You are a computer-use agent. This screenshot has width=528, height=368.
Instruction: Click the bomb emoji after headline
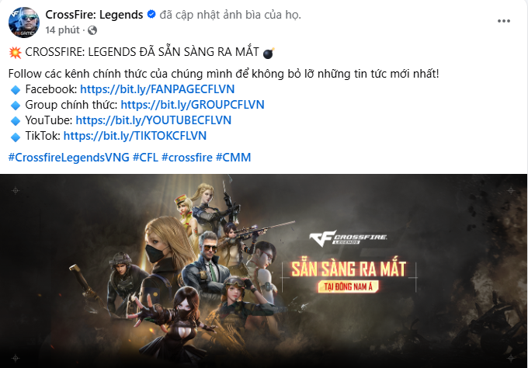pos(269,53)
